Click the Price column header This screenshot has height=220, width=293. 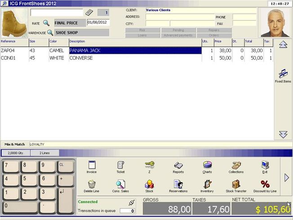(x=223, y=43)
